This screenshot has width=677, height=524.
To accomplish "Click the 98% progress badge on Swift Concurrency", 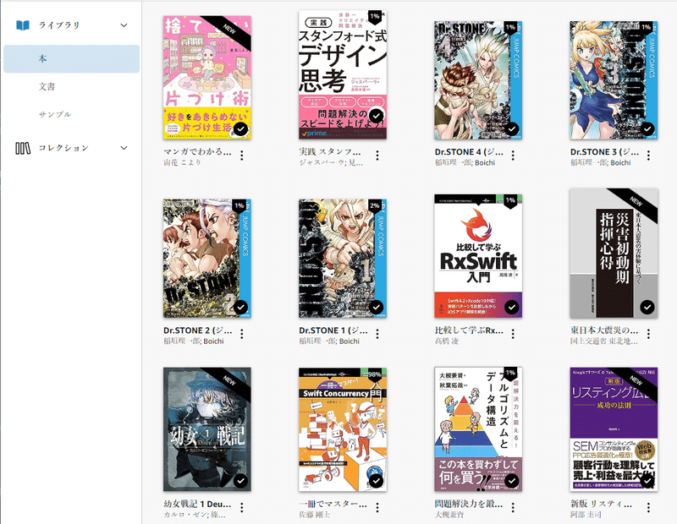I will click(x=375, y=374).
